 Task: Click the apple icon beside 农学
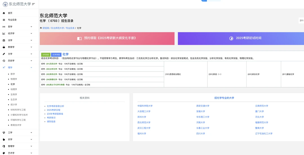[4, 139]
